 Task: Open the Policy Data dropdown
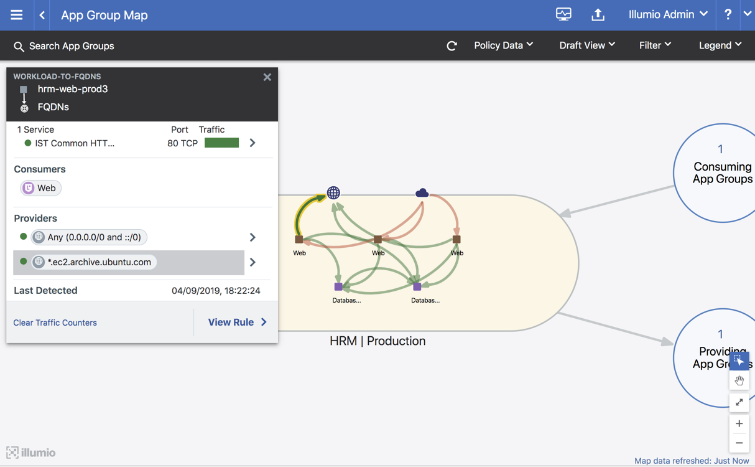[x=504, y=45]
